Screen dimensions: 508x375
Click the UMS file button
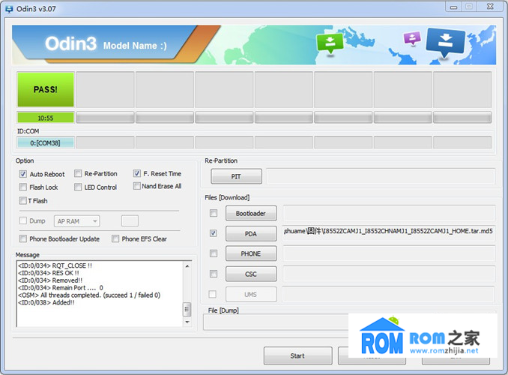[251, 295]
